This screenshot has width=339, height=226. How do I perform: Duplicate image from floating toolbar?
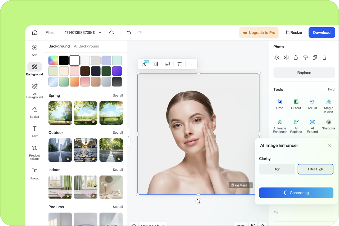click(167, 64)
